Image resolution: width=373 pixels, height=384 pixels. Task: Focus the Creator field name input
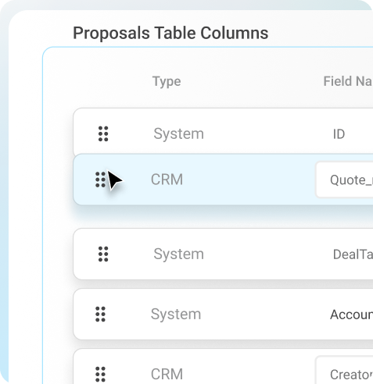click(344, 370)
